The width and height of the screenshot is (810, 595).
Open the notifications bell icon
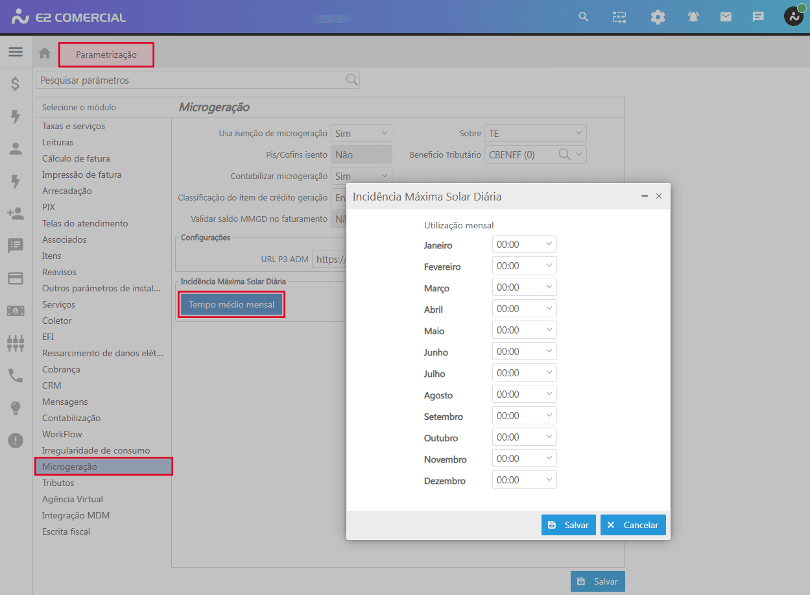coord(693,17)
